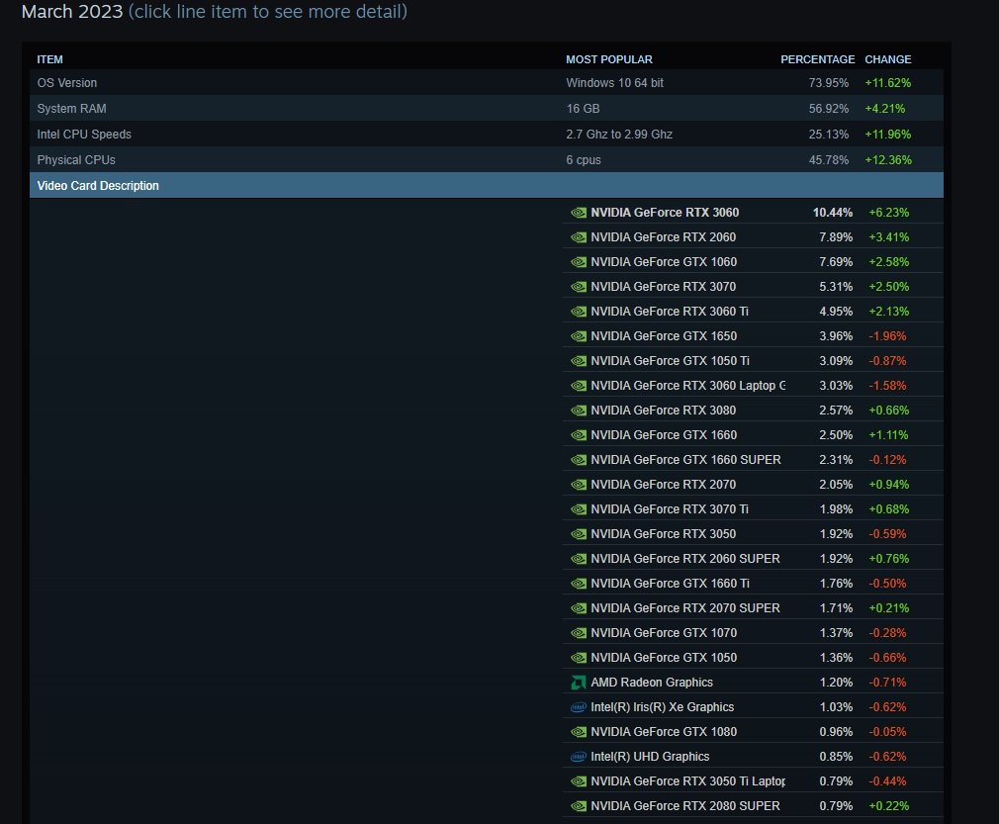Click the 1.20% AMD Radeon percentage
The image size is (999, 824).
pyautogui.click(x=836, y=683)
